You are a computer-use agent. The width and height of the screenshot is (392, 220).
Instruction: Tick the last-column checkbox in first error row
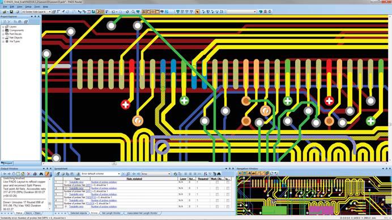point(228,182)
